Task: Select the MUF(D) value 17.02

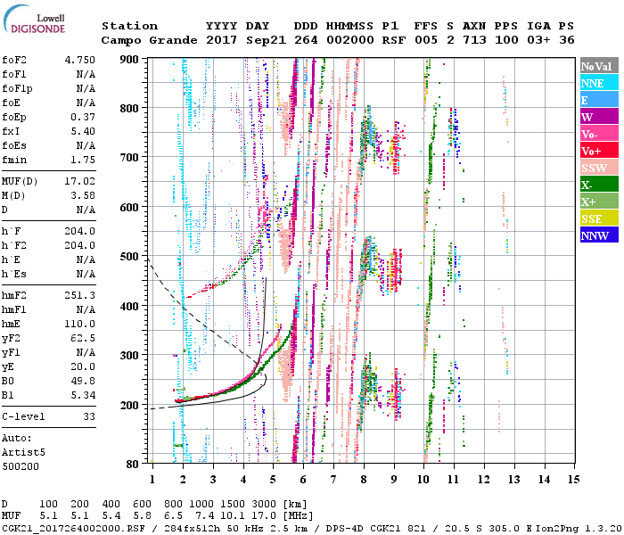Action: coord(80,179)
